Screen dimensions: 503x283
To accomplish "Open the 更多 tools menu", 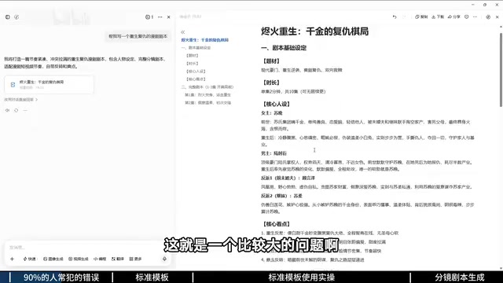I will 135,259.
